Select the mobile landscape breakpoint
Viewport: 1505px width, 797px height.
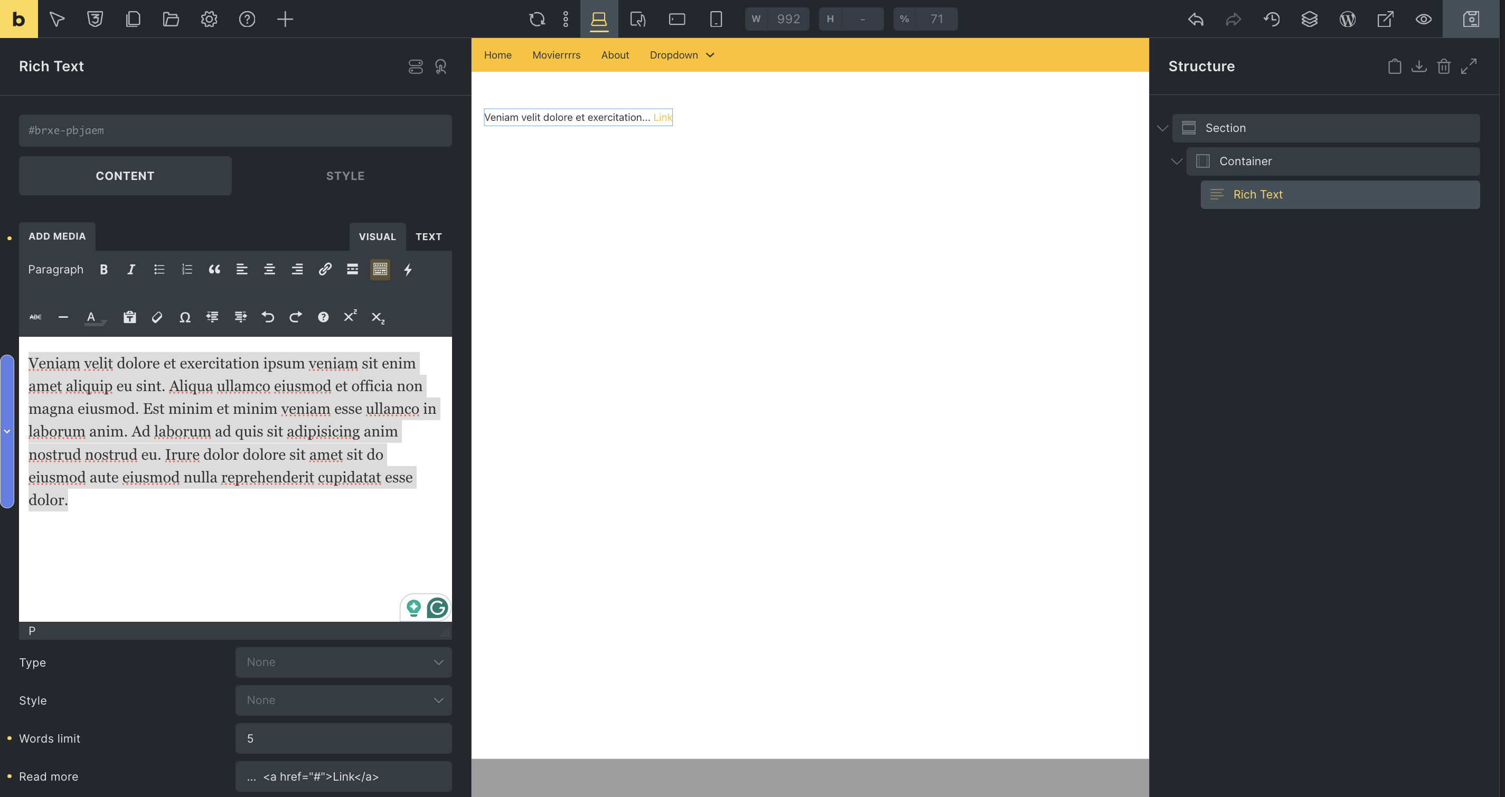pyautogui.click(x=677, y=20)
